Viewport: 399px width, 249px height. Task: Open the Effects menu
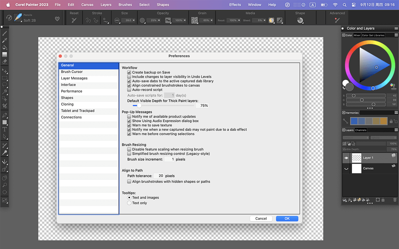[235, 5]
